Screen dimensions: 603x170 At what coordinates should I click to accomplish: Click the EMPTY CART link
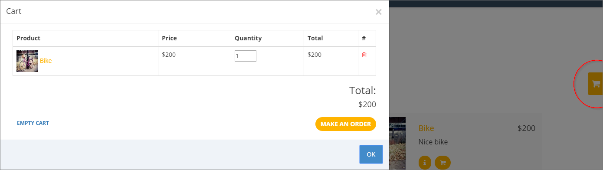click(33, 123)
